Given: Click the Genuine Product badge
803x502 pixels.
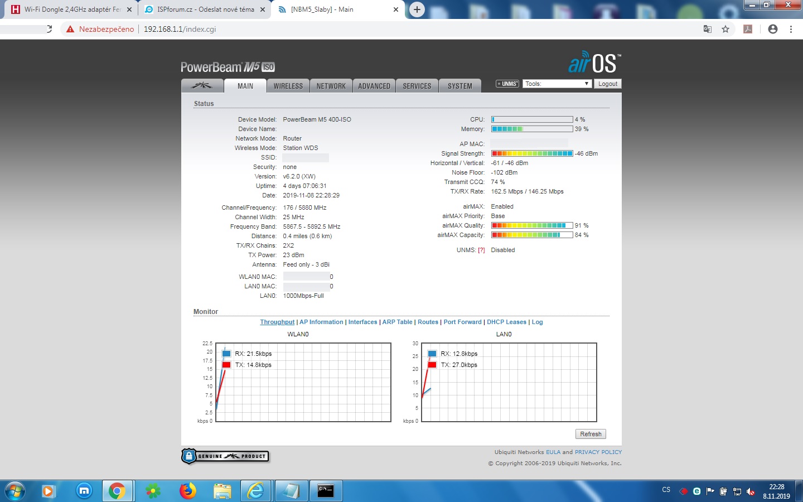Looking at the screenshot, I should [x=225, y=456].
